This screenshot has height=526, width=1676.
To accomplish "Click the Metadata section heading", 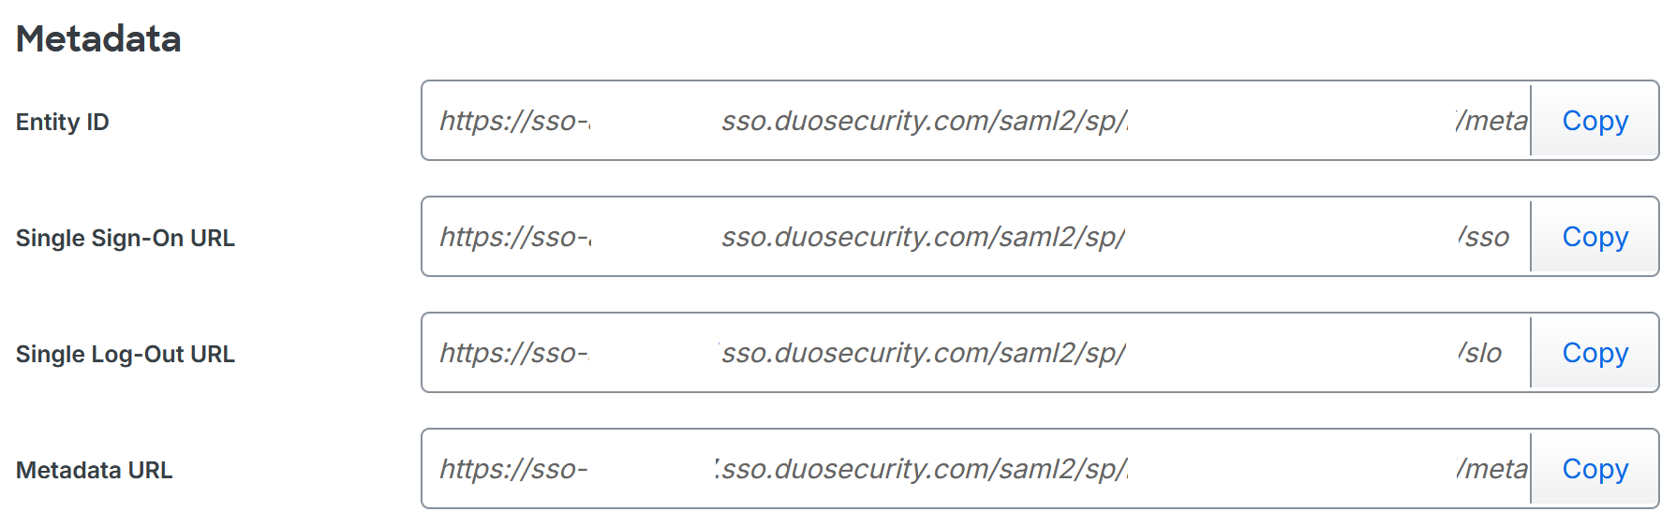I will pos(98,39).
